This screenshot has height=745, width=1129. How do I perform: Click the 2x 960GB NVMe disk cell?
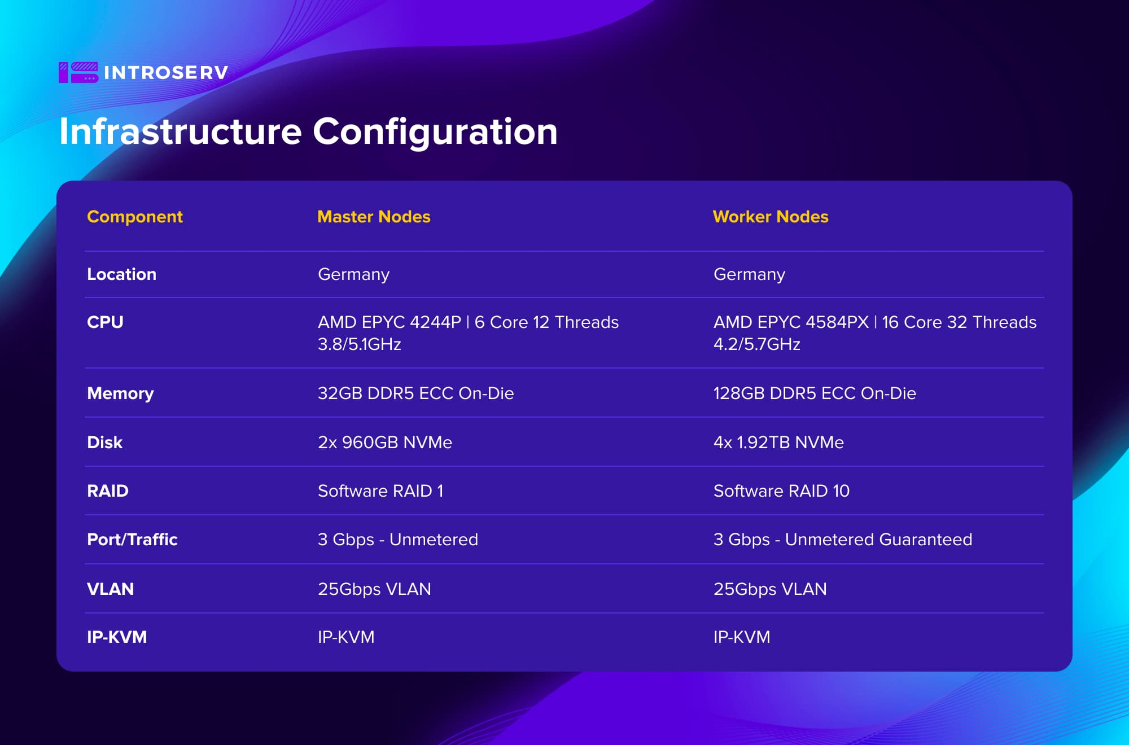click(x=384, y=442)
